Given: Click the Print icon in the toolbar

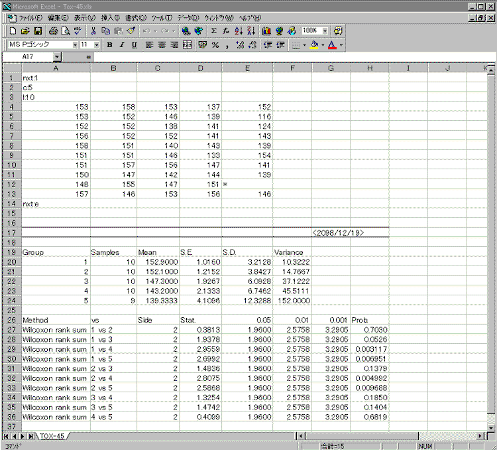Looking at the screenshot, I should click(x=52, y=31).
